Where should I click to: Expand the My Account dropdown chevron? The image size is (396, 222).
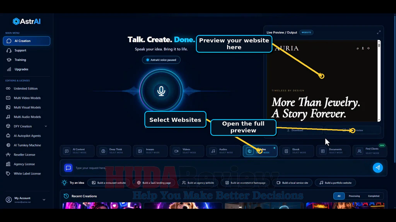(44, 200)
